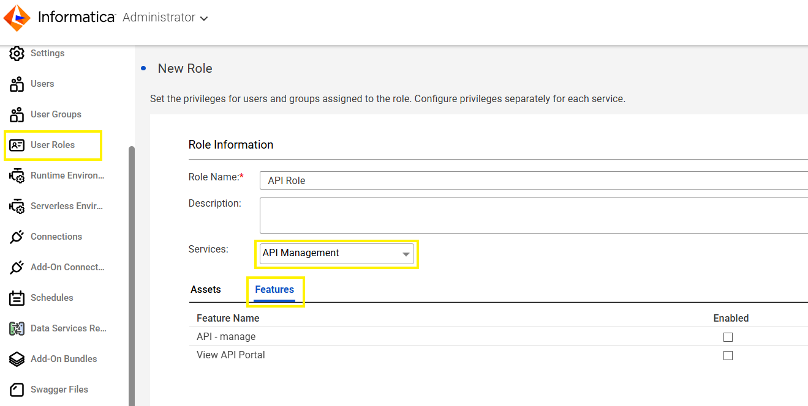Click the Add-On Bundles stack icon
The image size is (808, 406).
17,359
